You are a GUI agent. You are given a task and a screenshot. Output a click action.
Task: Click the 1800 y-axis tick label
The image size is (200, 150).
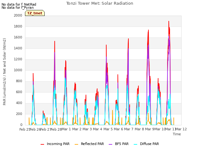18,26
